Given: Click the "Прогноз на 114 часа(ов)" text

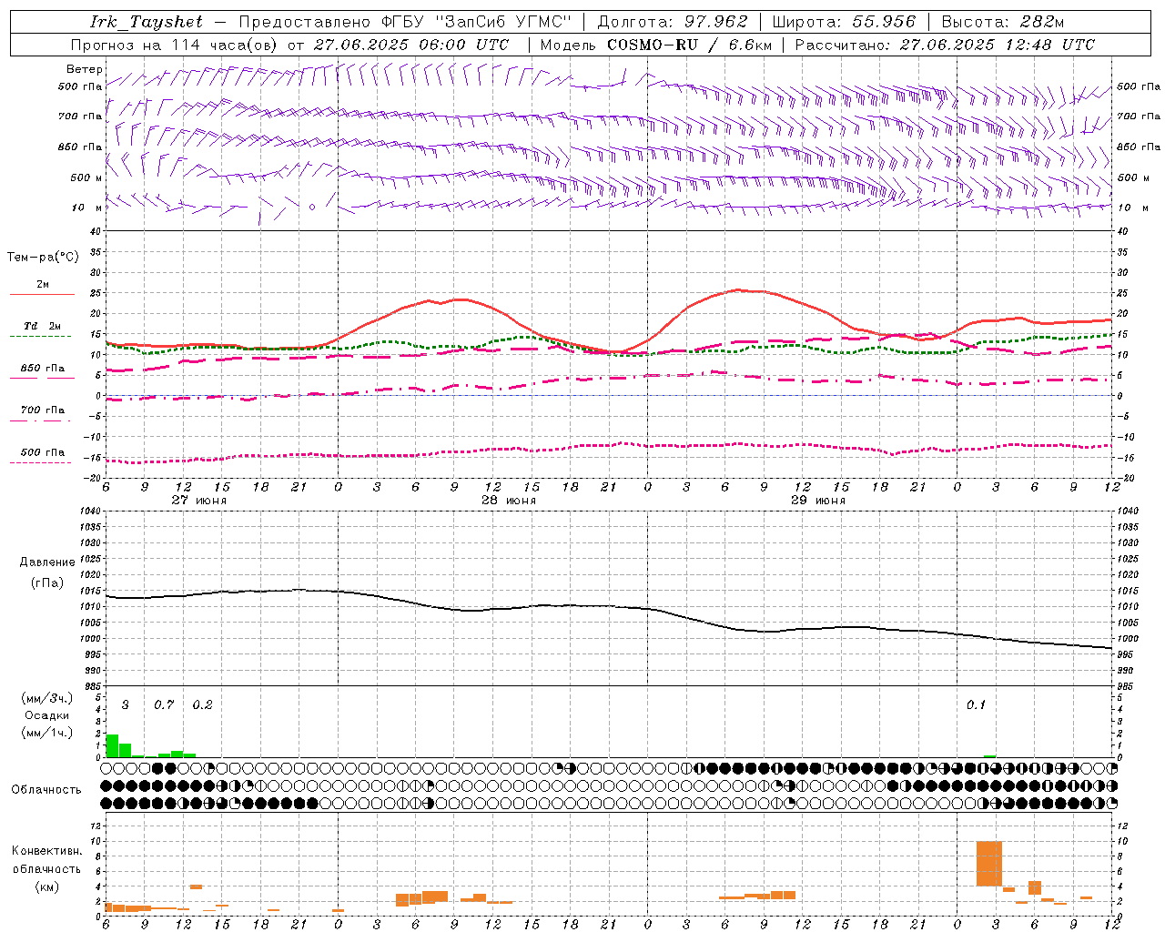Looking at the screenshot, I should click(x=175, y=45).
